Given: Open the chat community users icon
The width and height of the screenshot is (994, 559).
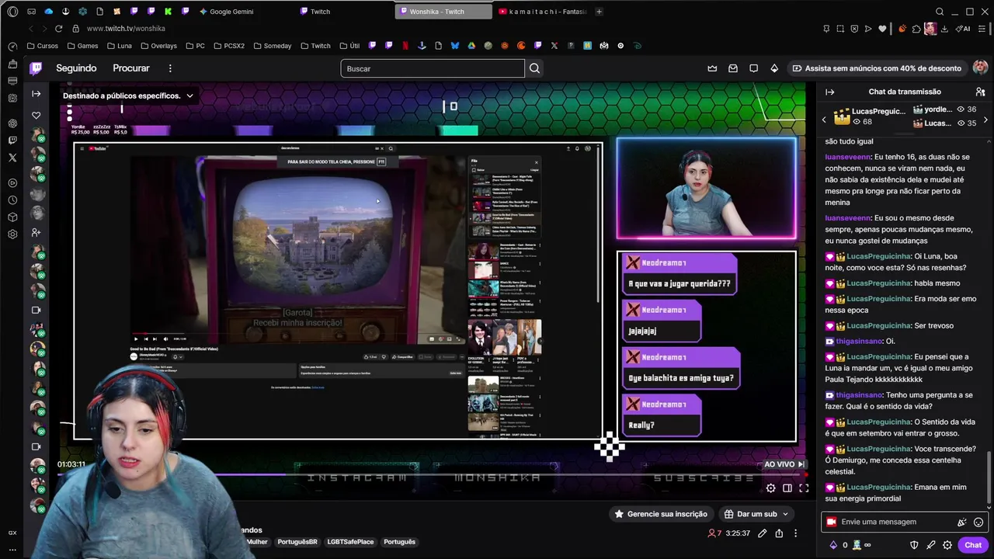Looking at the screenshot, I should tap(980, 92).
